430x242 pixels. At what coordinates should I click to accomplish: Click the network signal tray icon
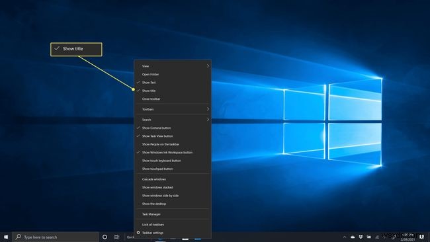coord(377,237)
